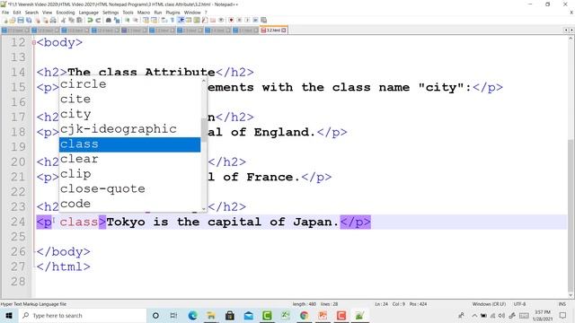Click the INS indicator in the status bar
575x323 pixels.
click(x=562, y=304)
